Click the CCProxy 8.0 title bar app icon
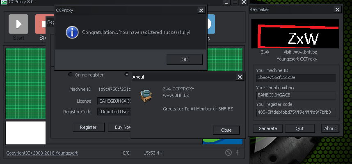 tap(4, 2)
